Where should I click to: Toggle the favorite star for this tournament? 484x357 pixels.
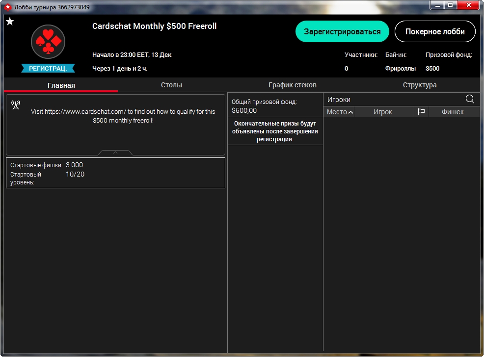[10, 21]
